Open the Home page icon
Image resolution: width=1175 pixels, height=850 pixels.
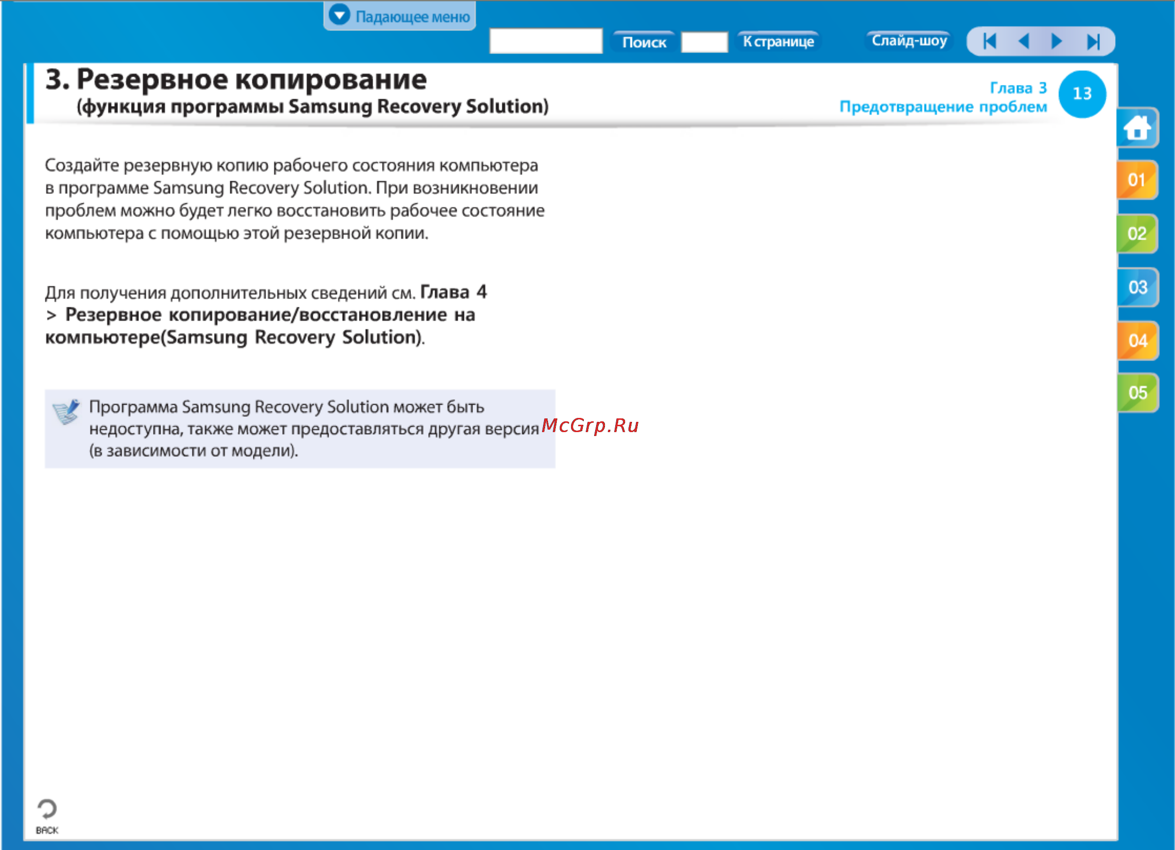(x=1137, y=127)
